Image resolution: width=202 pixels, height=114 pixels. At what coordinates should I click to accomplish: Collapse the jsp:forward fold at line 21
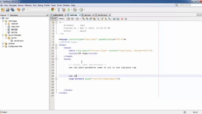click(56, 79)
